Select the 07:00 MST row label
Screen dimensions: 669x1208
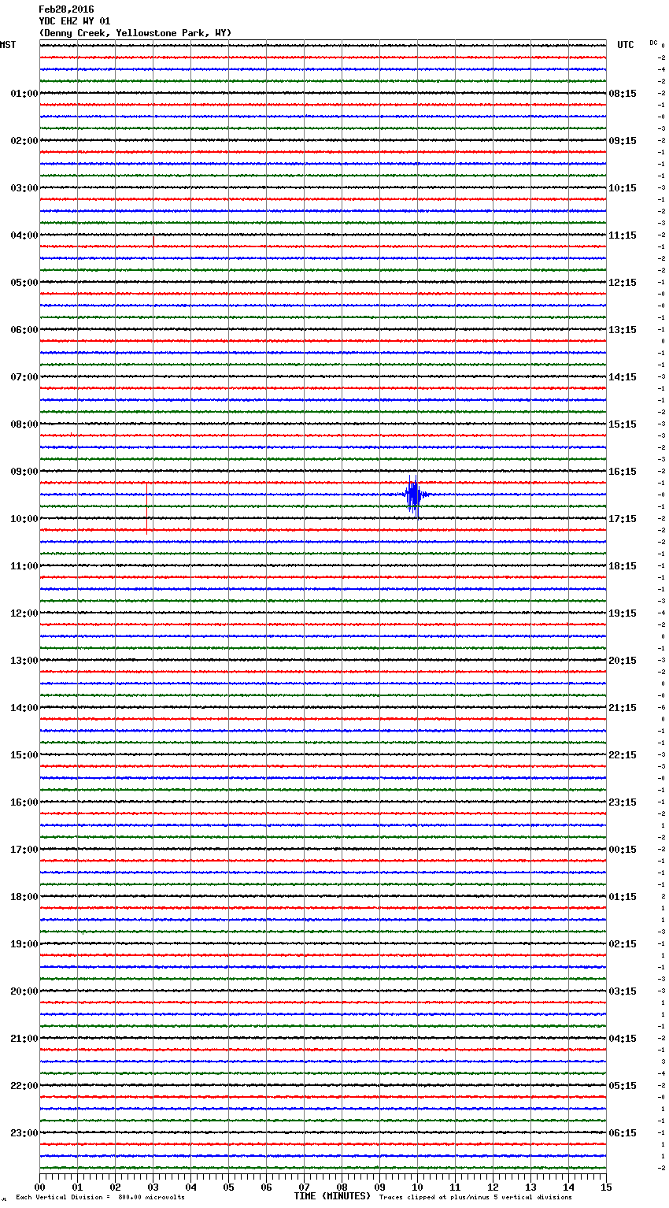(24, 377)
